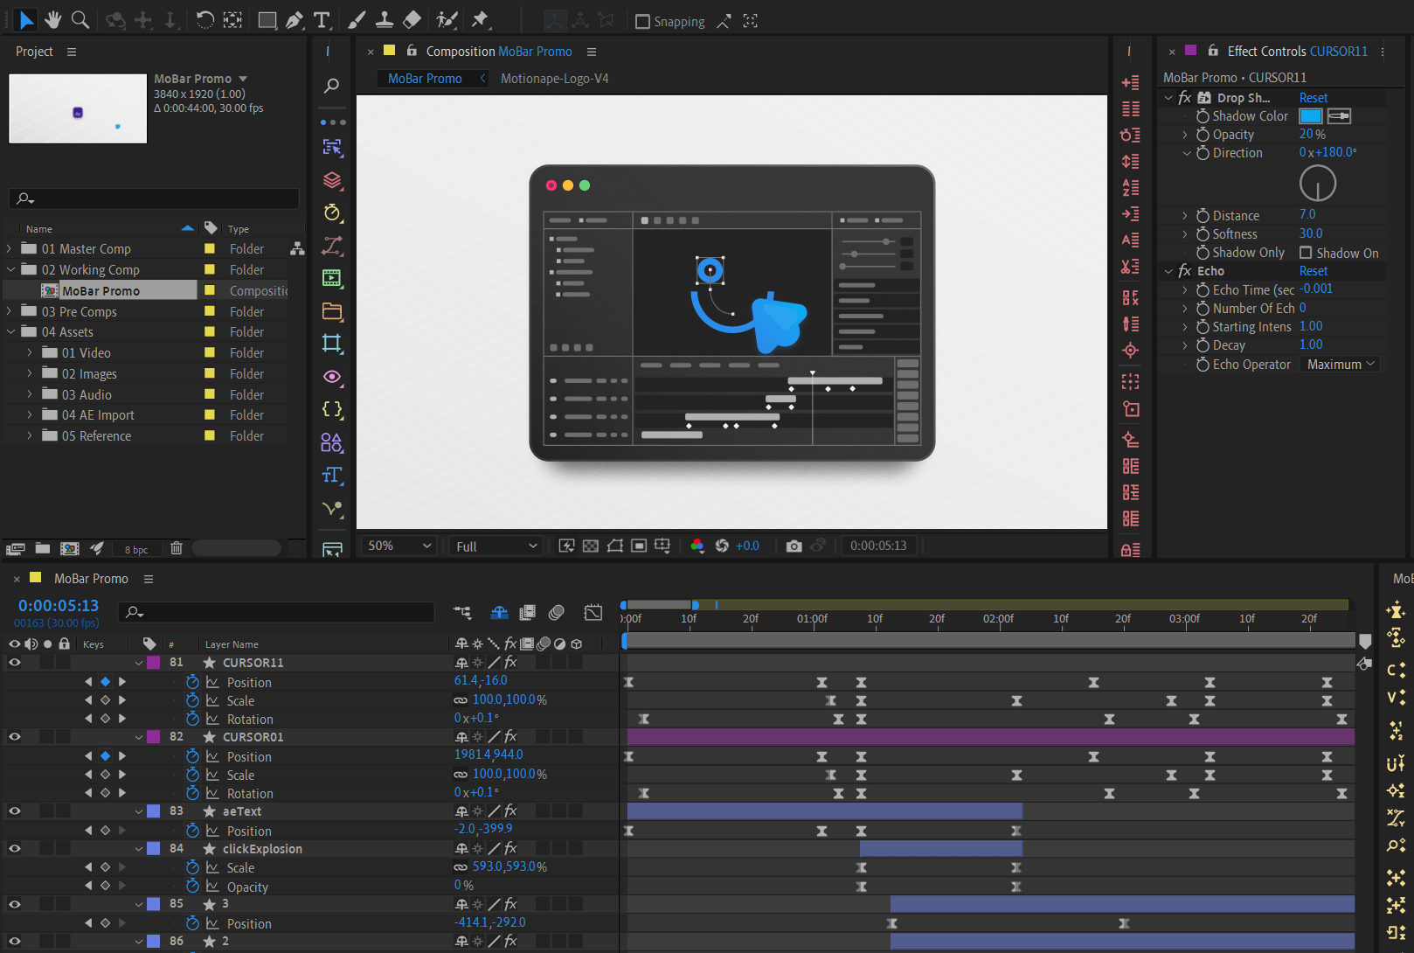This screenshot has height=953, width=1414.
Task: Toggle stopwatch for Shadow Color
Action: [x=1203, y=115]
